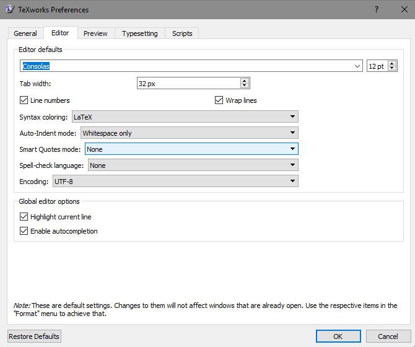Select the Editor tab
The image size is (415, 347).
click(x=60, y=33)
